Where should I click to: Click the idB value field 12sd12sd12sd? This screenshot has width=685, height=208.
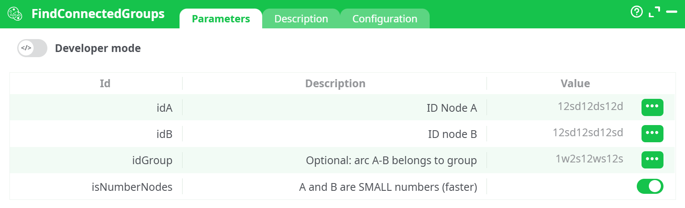pyautogui.click(x=588, y=133)
